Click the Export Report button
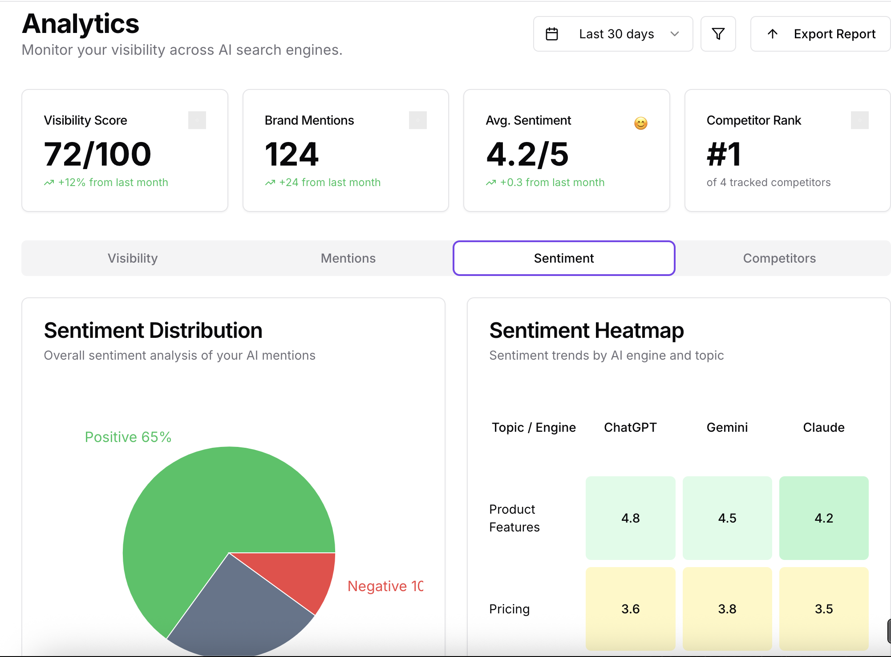Viewport: 891px width, 657px height. pos(820,34)
